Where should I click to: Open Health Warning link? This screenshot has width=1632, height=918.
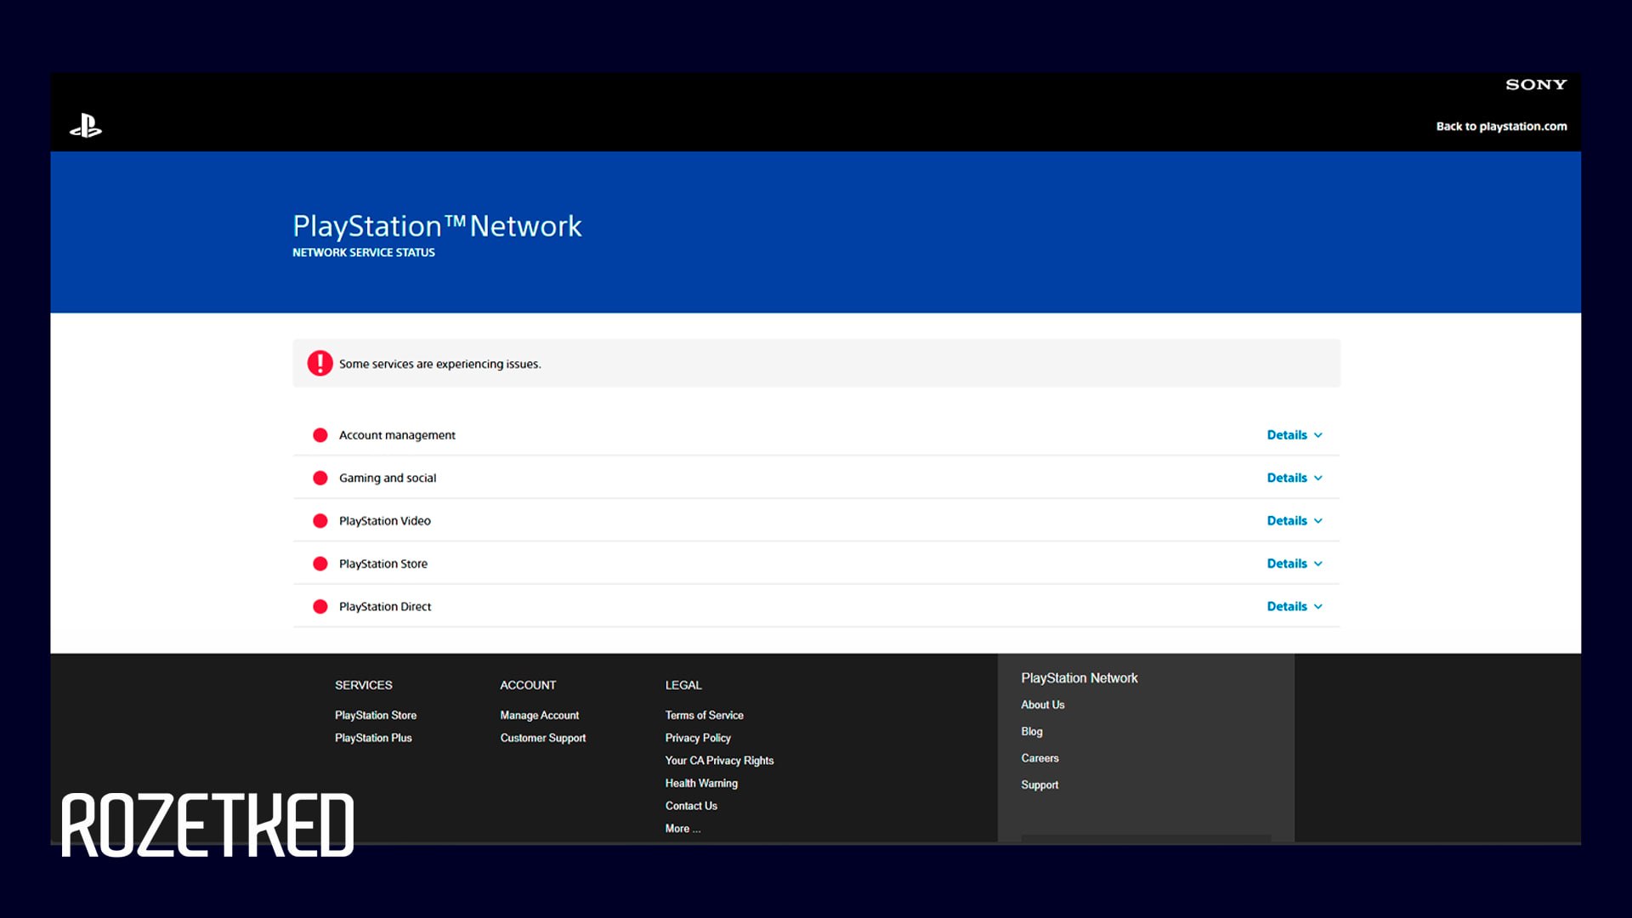(701, 783)
